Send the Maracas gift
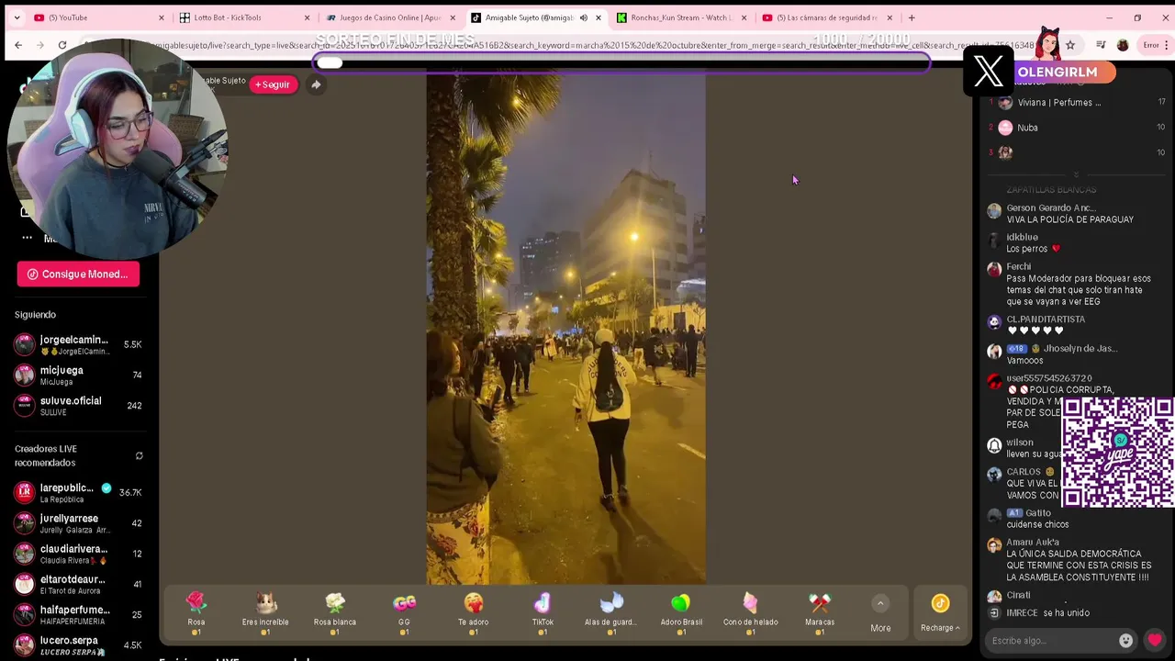 [820, 612]
